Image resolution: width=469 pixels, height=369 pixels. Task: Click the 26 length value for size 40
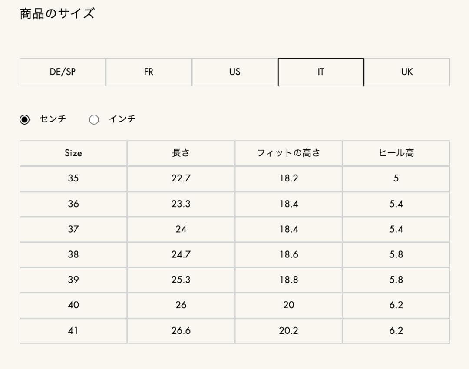[x=181, y=305]
